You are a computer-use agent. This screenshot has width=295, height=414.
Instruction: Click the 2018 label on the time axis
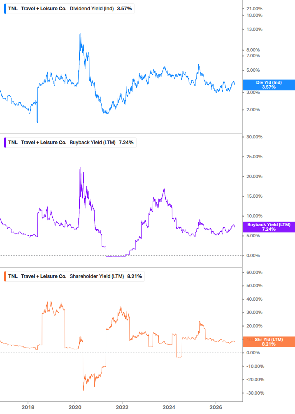(x=28, y=407)
